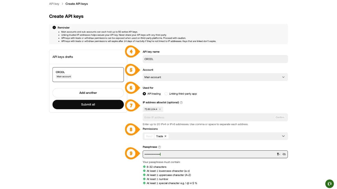Image resolution: width=337 pixels, height=189 pixels.
Task: Click the IP address allowlist help icon
Action: [181, 102]
